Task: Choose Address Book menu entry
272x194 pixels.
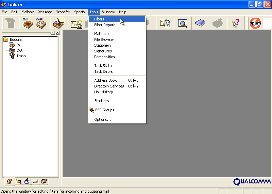Action: [x=117, y=80]
